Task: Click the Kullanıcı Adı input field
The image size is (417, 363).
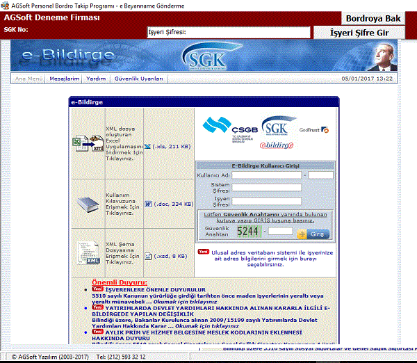Action: click(x=266, y=175)
